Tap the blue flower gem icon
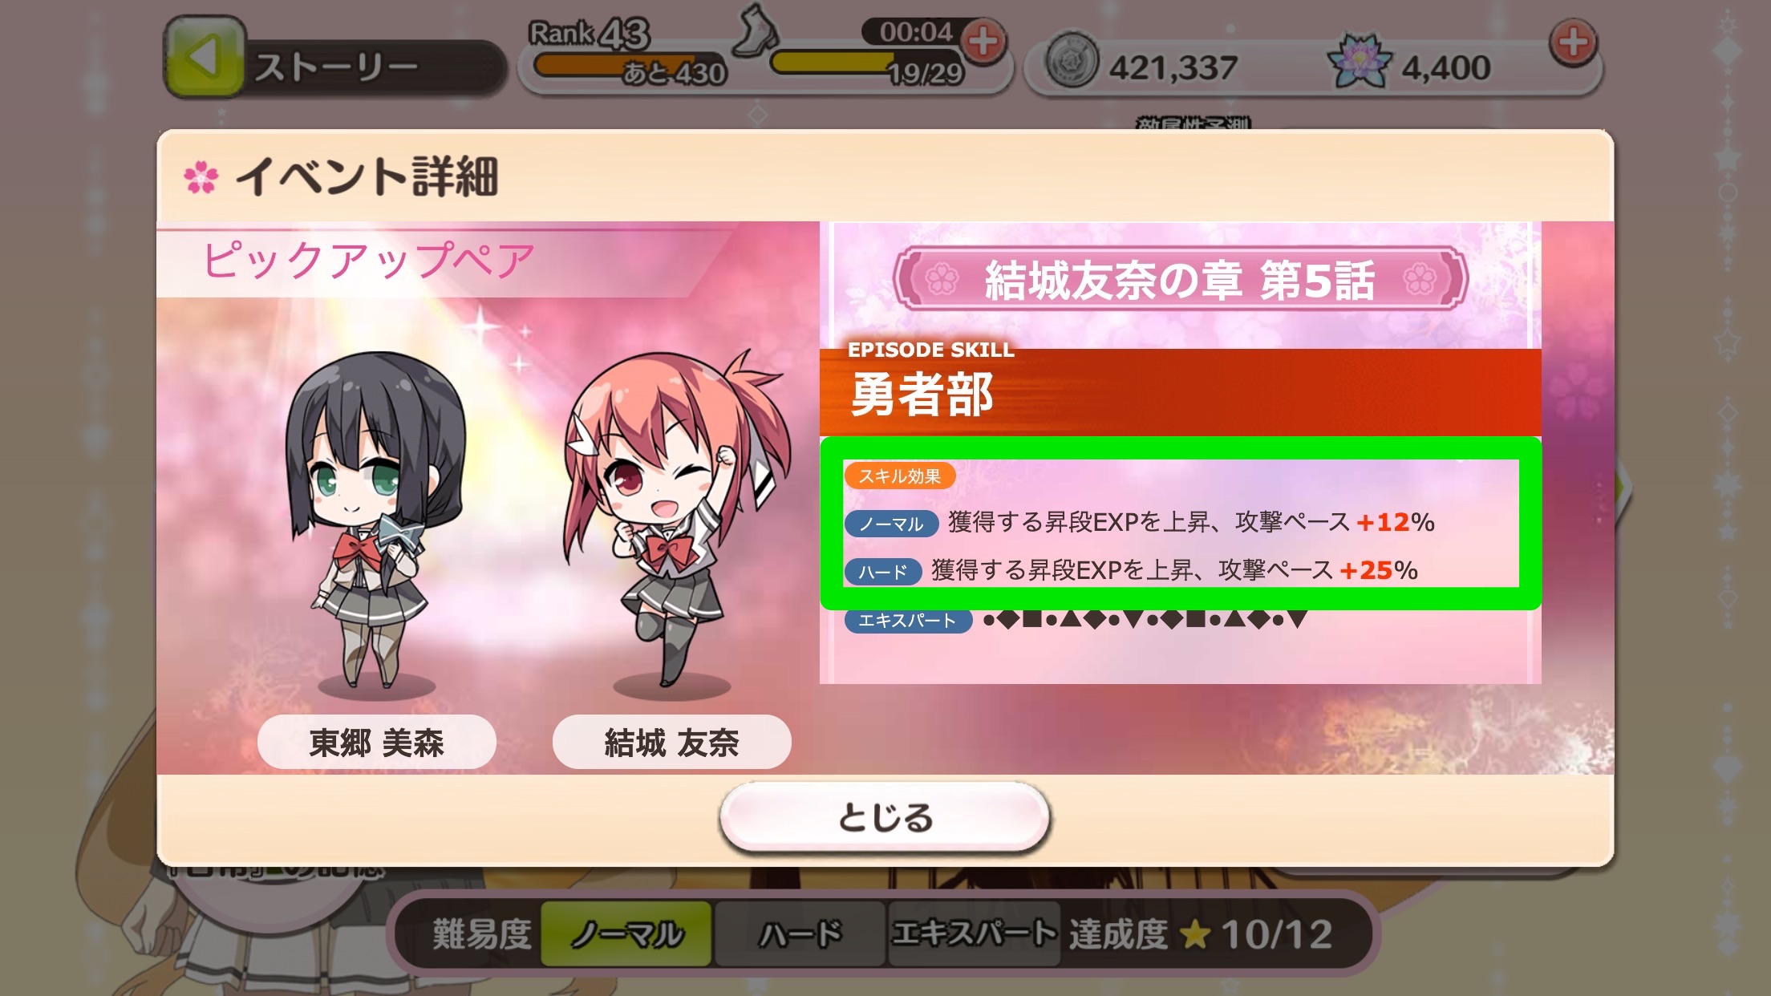1771x996 pixels. [x=1359, y=61]
